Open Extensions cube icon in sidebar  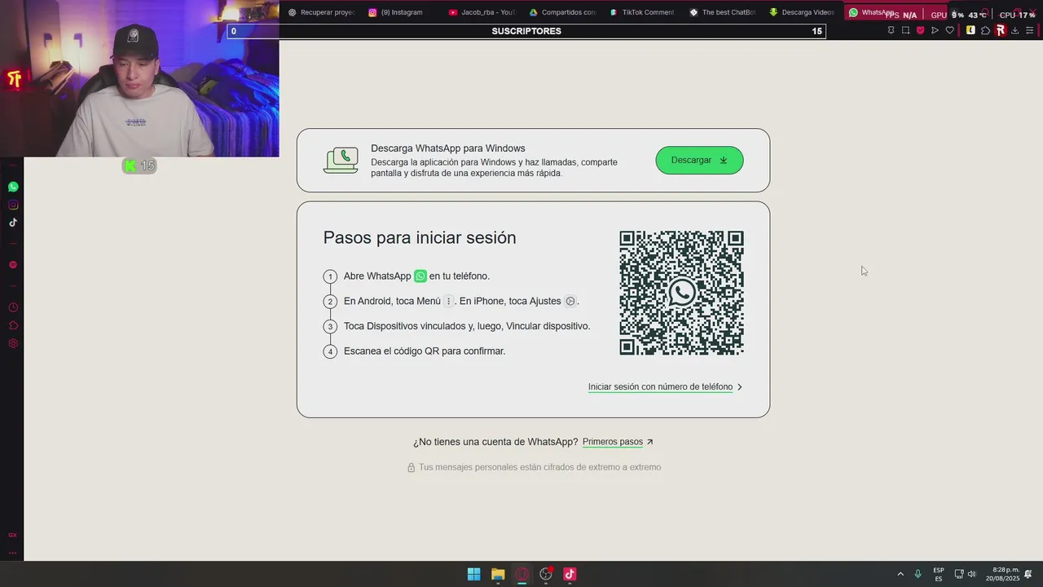pyautogui.click(x=13, y=325)
